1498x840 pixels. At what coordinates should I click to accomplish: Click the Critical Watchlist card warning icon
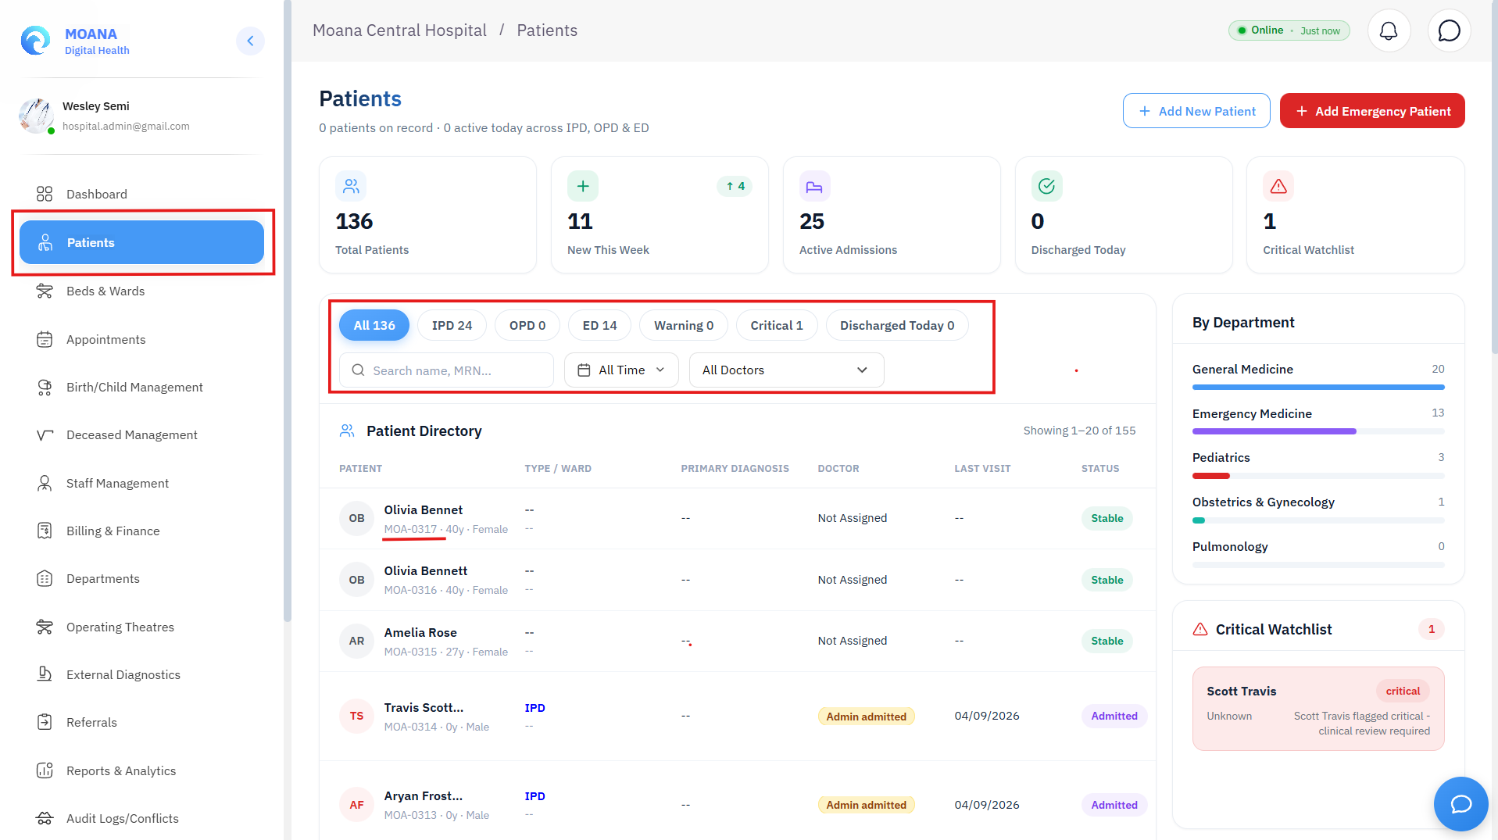[1278, 186]
